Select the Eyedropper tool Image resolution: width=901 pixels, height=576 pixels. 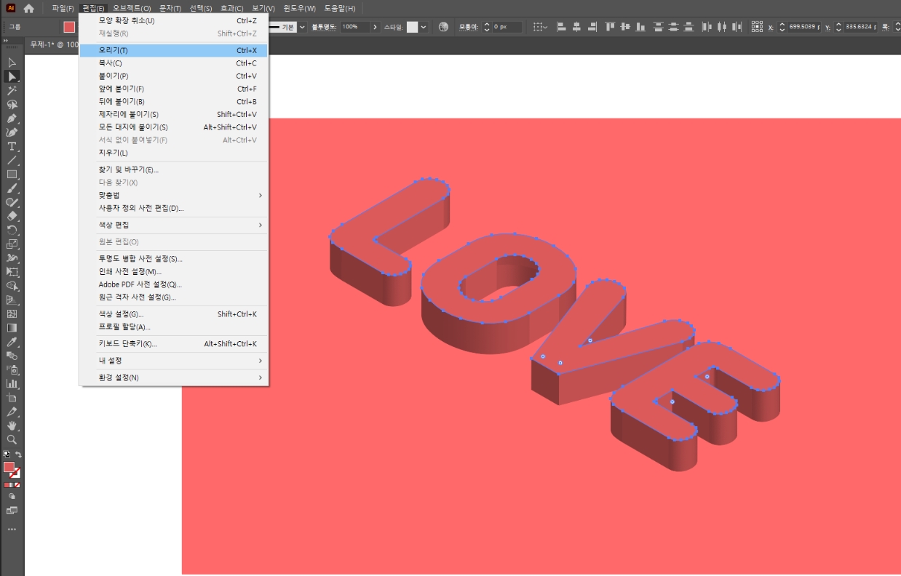12,342
